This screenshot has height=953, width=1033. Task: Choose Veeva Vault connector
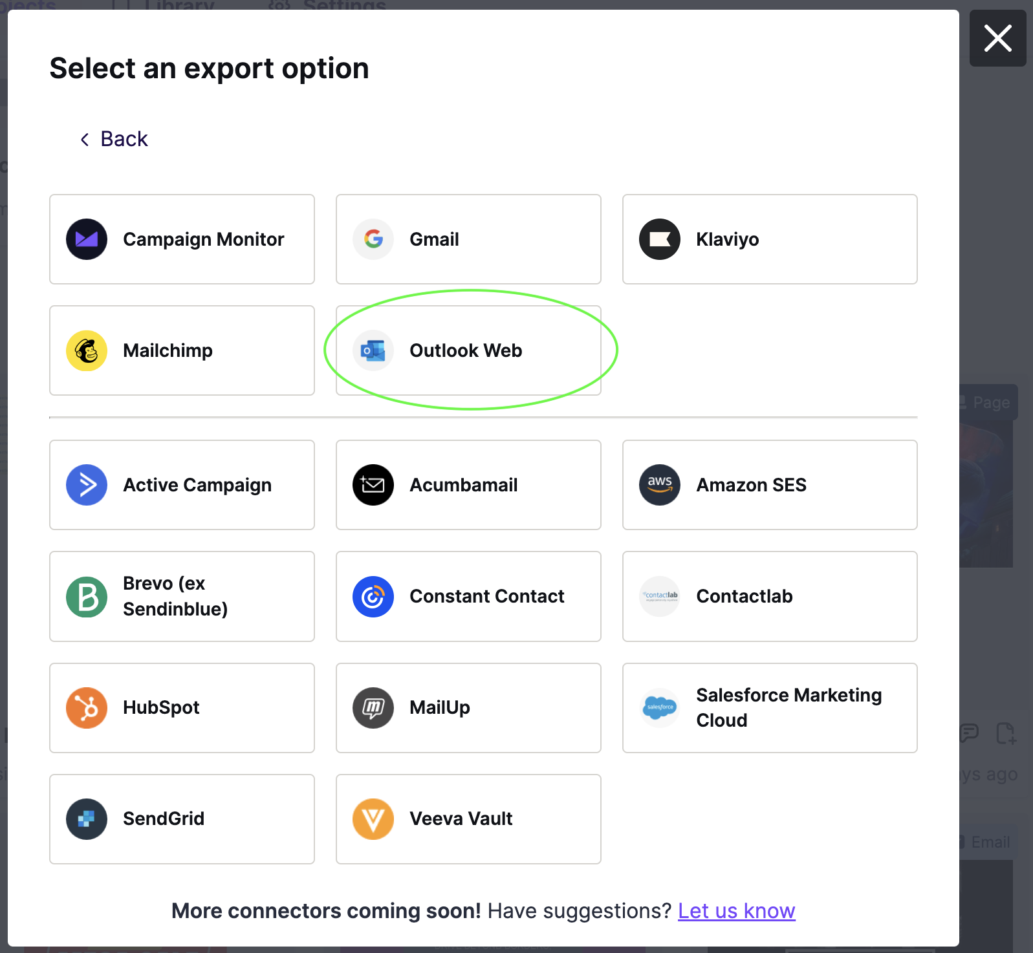pyautogui.click(x=468, y=819)
